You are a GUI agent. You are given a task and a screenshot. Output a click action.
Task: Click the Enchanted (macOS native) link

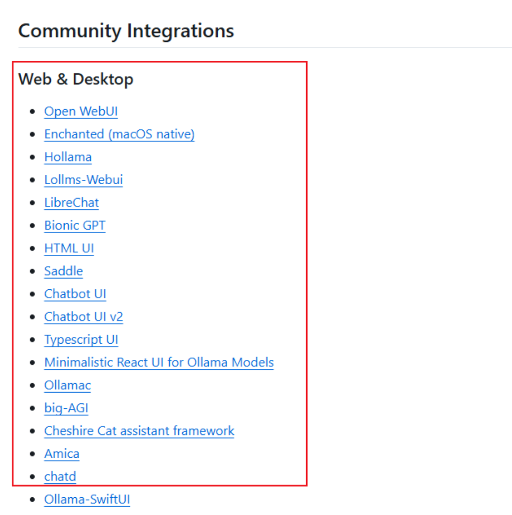tap(119, 134)
